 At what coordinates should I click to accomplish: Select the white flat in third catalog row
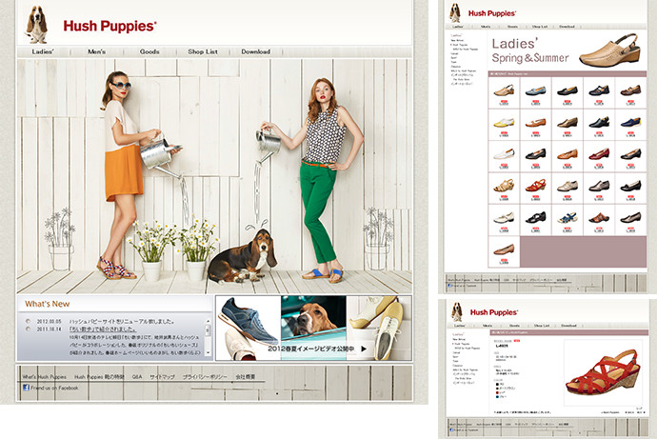pyautogui.click(x=504, y=156)
